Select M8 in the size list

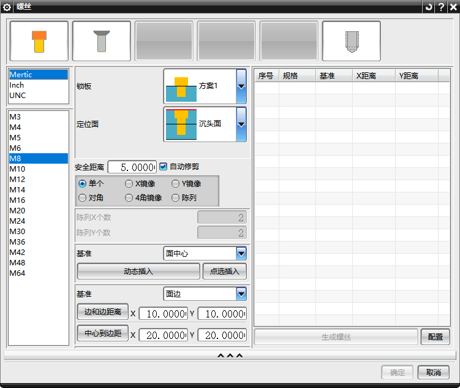(39, 159)
